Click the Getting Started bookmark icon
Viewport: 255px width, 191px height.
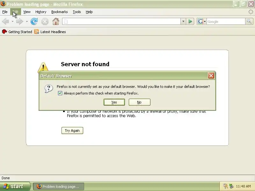tap(4, 32)
